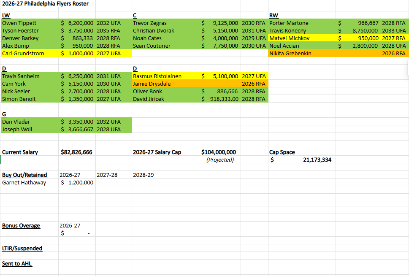
Task: Click the 2028-29 column header cell
Action: tap(165, 175)
